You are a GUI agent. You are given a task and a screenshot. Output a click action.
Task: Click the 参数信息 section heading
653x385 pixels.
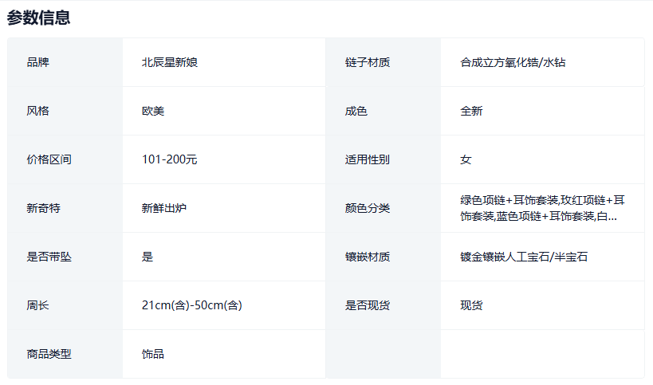tap(39, 18)
